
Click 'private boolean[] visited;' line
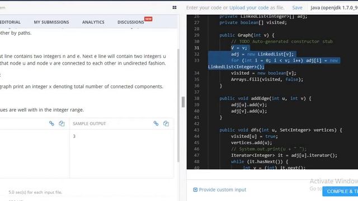[253, 22]
